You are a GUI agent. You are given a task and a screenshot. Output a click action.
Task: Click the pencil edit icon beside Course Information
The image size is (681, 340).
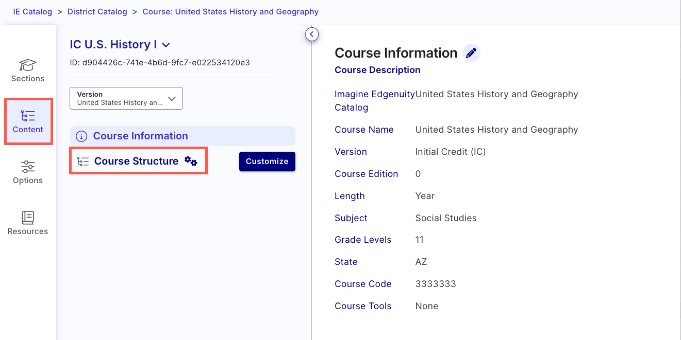tap(471, 53)
